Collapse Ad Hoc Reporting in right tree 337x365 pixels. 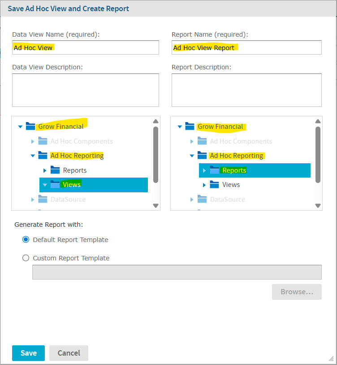pos(192,156)
